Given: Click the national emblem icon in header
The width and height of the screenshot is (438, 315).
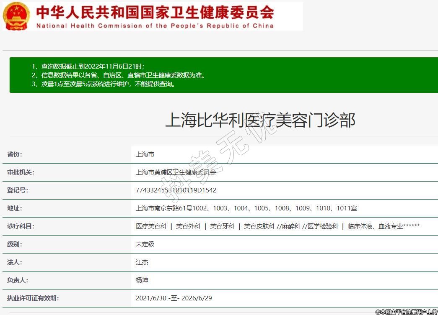Looking at the screenshot, I should [16, 16].
